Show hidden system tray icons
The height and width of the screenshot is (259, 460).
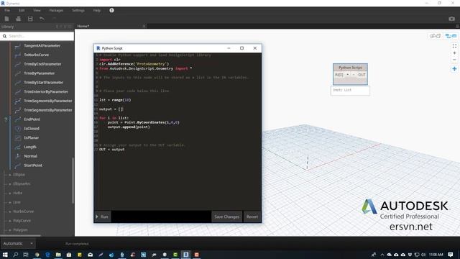(382, 255)
